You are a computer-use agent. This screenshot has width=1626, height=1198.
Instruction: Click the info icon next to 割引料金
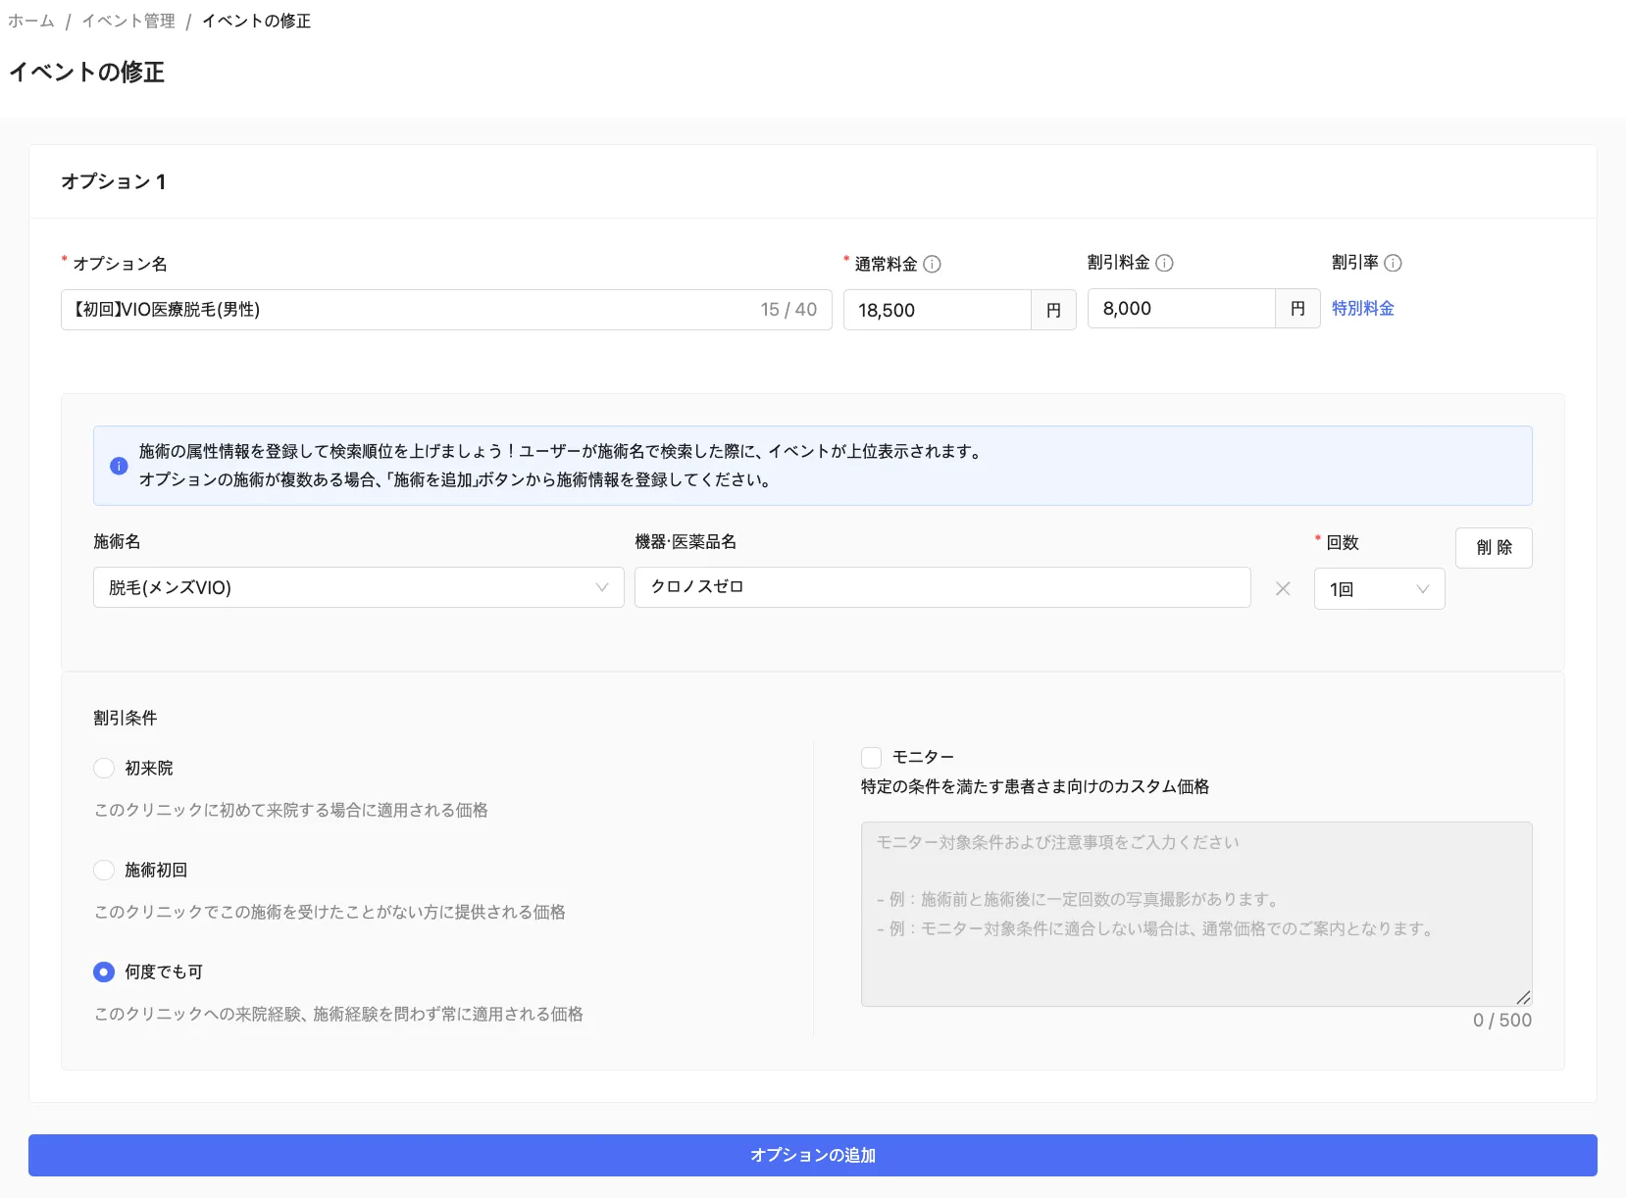[x=1165, y=263]
